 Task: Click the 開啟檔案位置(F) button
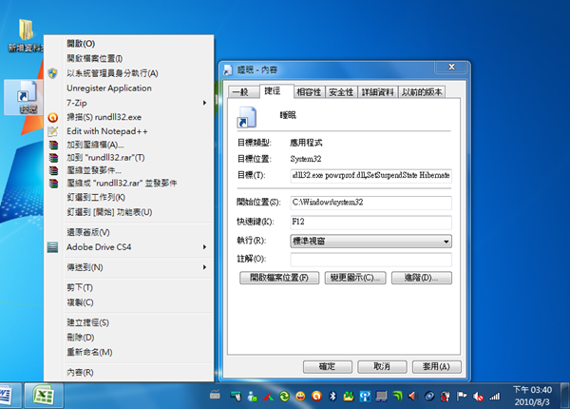[279, 278]
